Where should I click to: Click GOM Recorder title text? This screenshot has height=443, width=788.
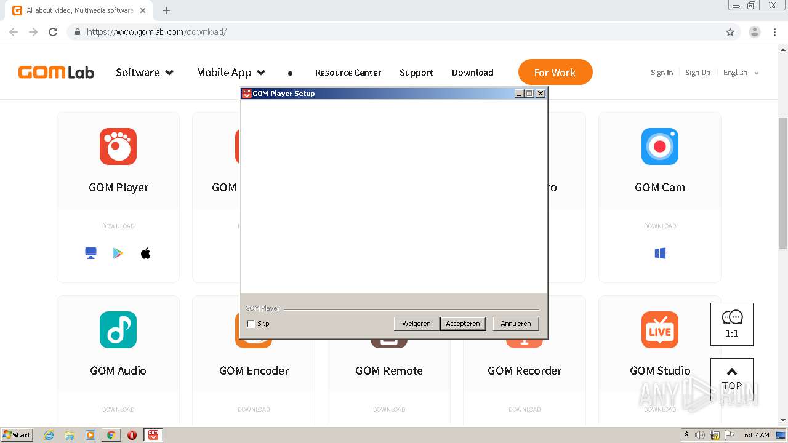(x=525, y=370)
